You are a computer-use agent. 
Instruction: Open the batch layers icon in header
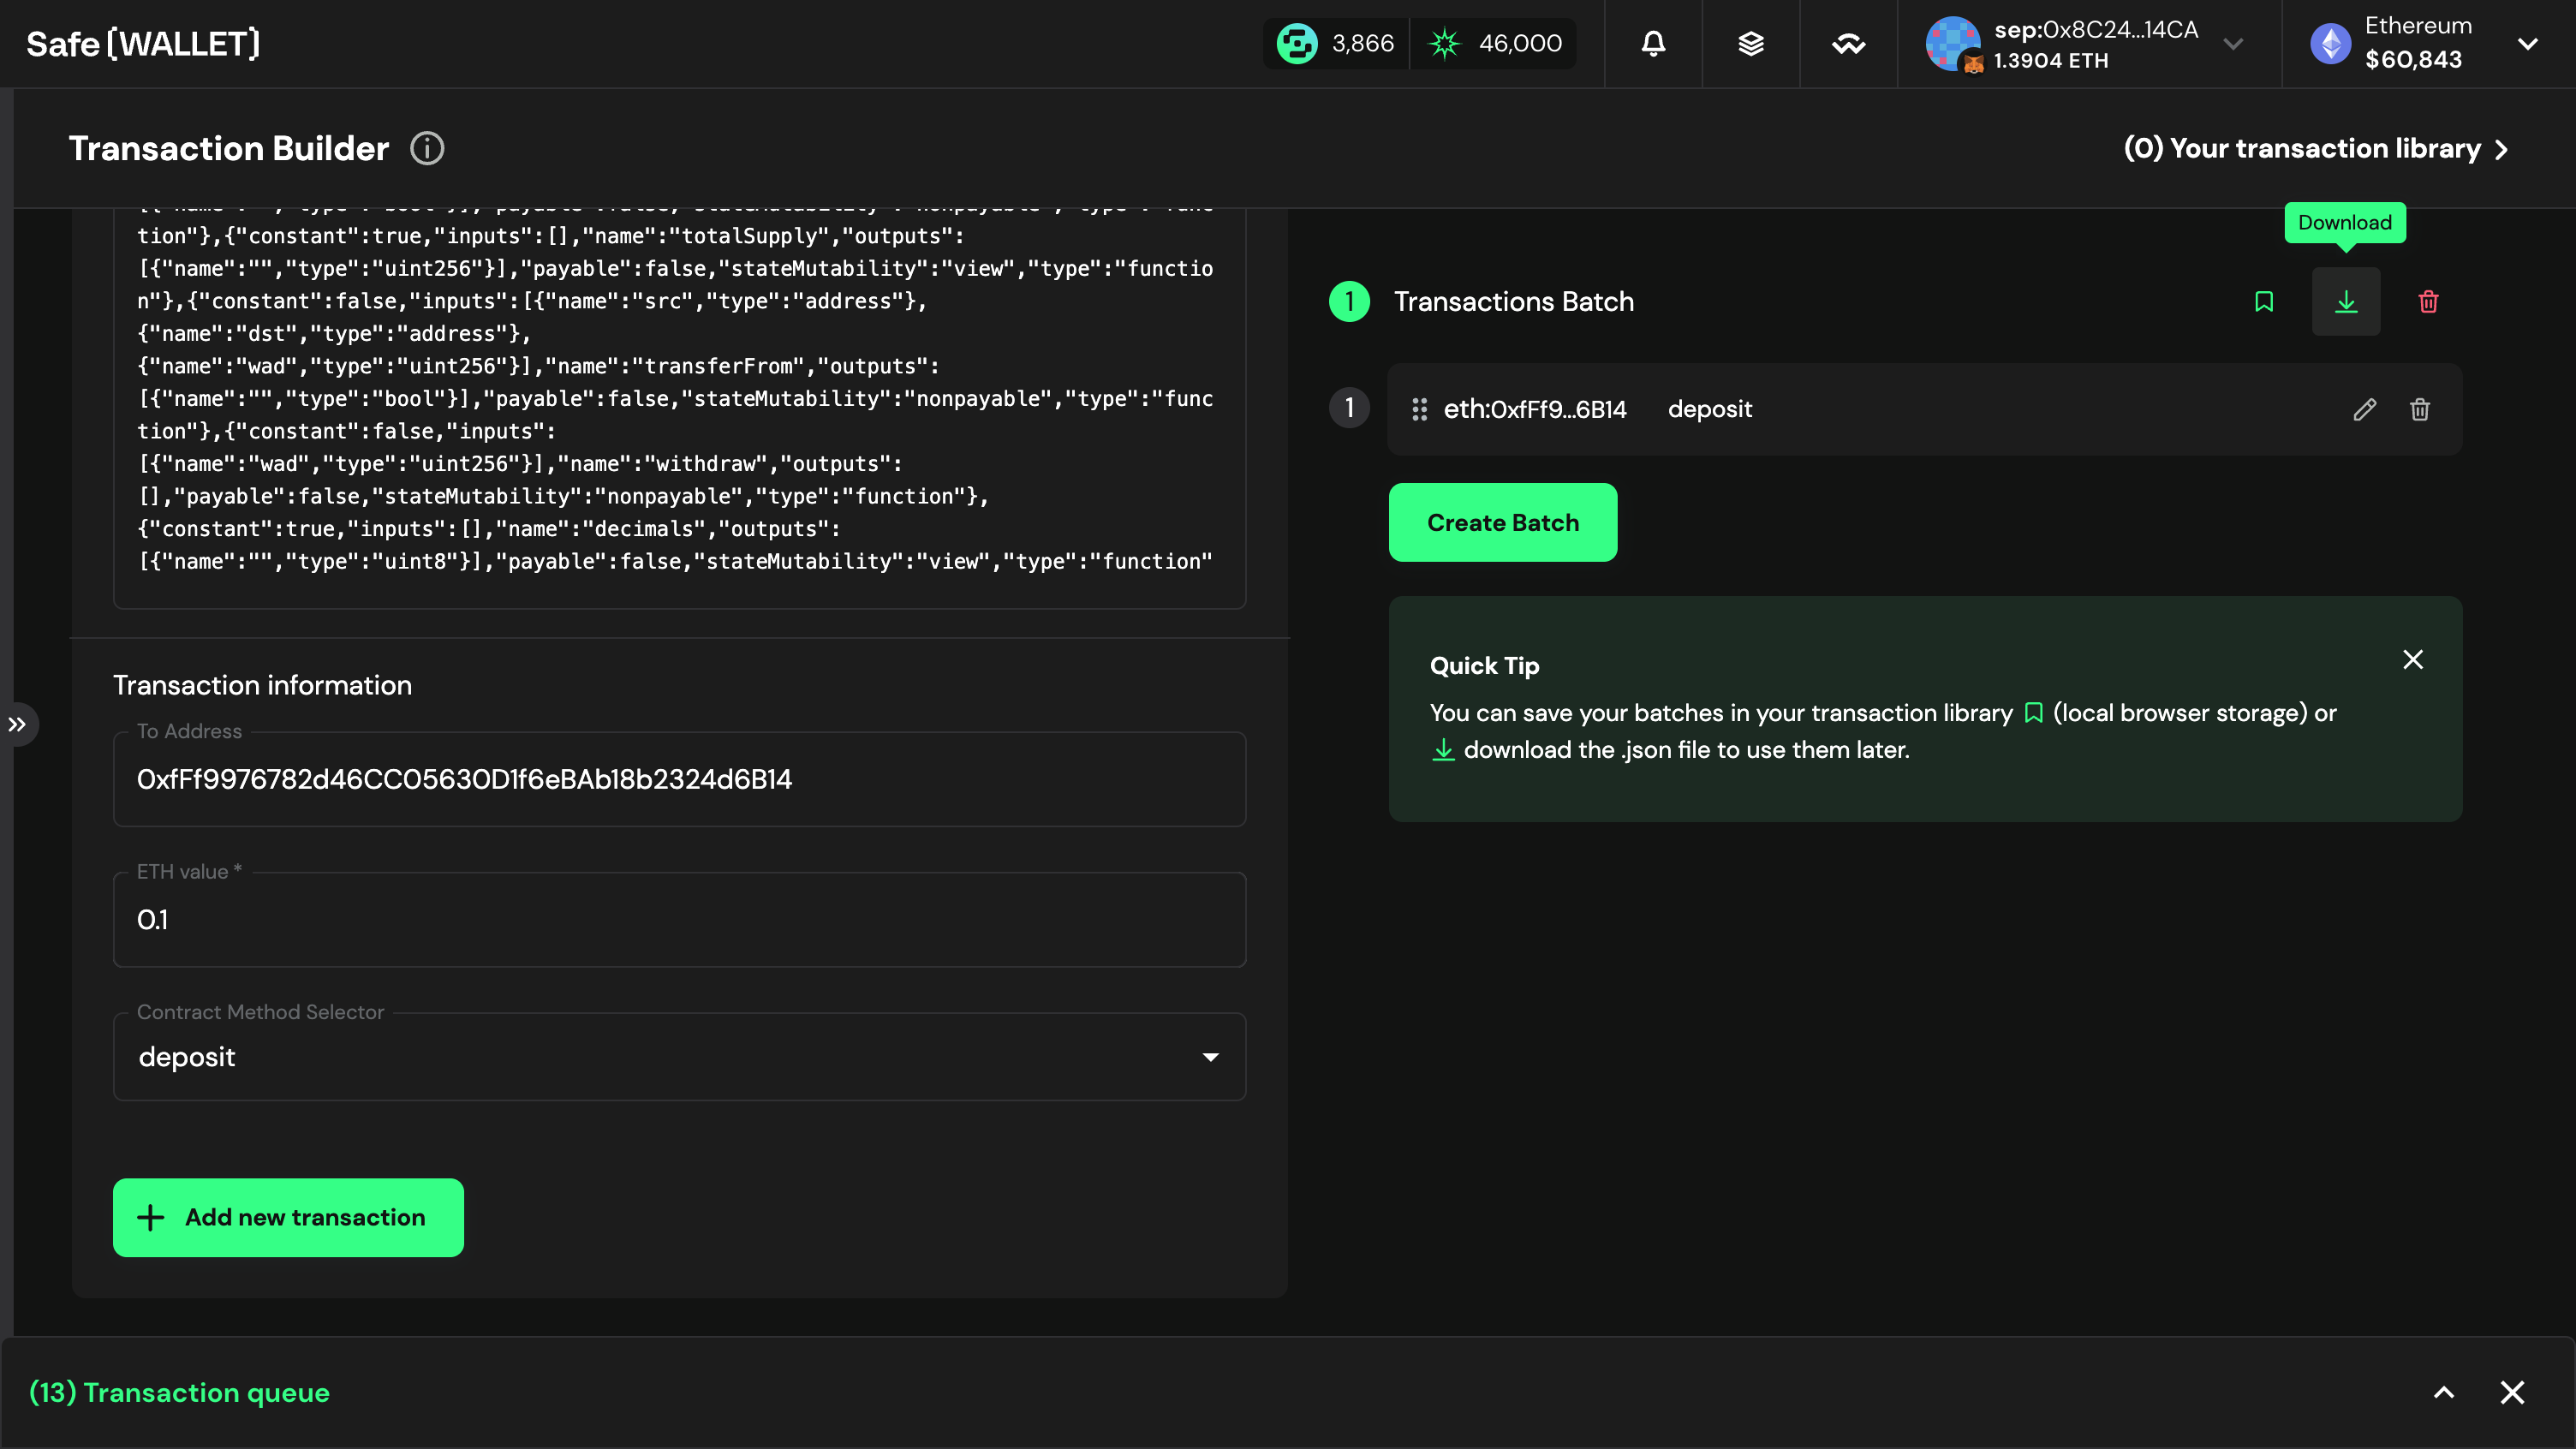(1751, 44)
